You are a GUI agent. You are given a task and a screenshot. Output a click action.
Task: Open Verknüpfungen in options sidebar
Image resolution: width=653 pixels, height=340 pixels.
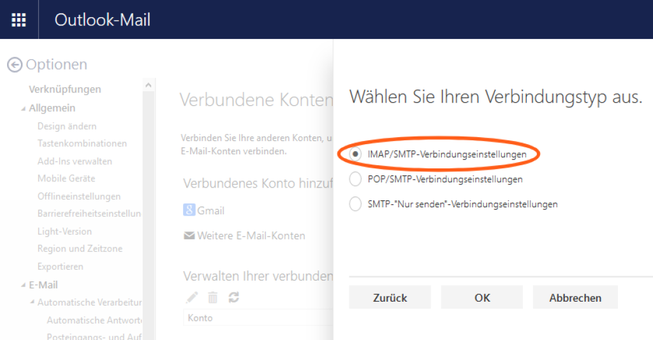(65, 89)
